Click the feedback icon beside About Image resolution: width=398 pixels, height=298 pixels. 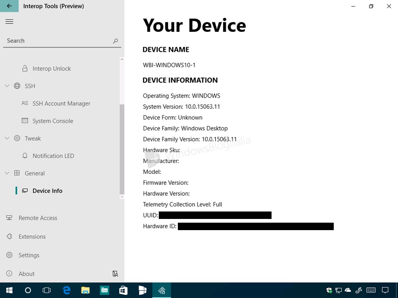pos(115,274)
